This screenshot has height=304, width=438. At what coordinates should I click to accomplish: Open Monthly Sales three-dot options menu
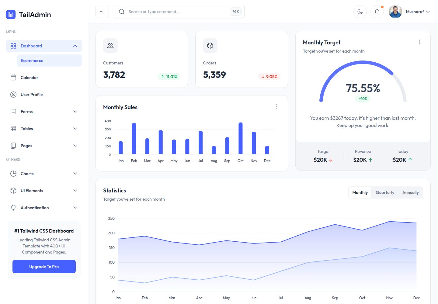pos(277,106)
